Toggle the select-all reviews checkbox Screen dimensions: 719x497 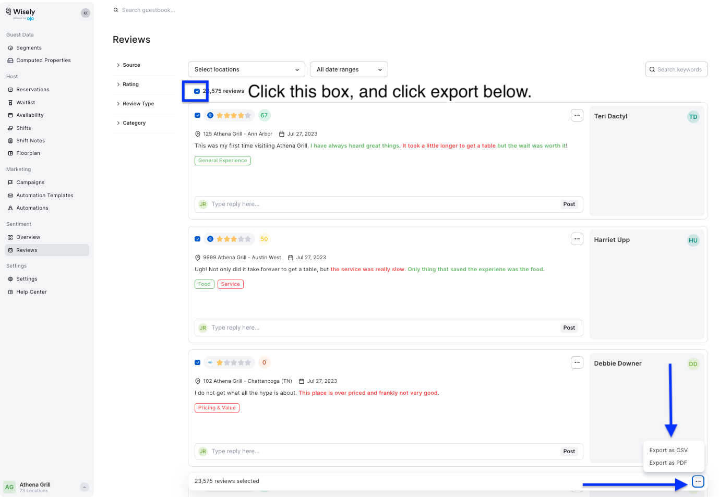(x=197, y=91)
